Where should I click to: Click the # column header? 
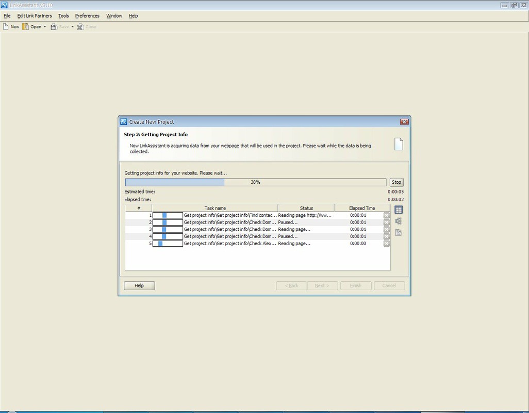pos(139,209)
